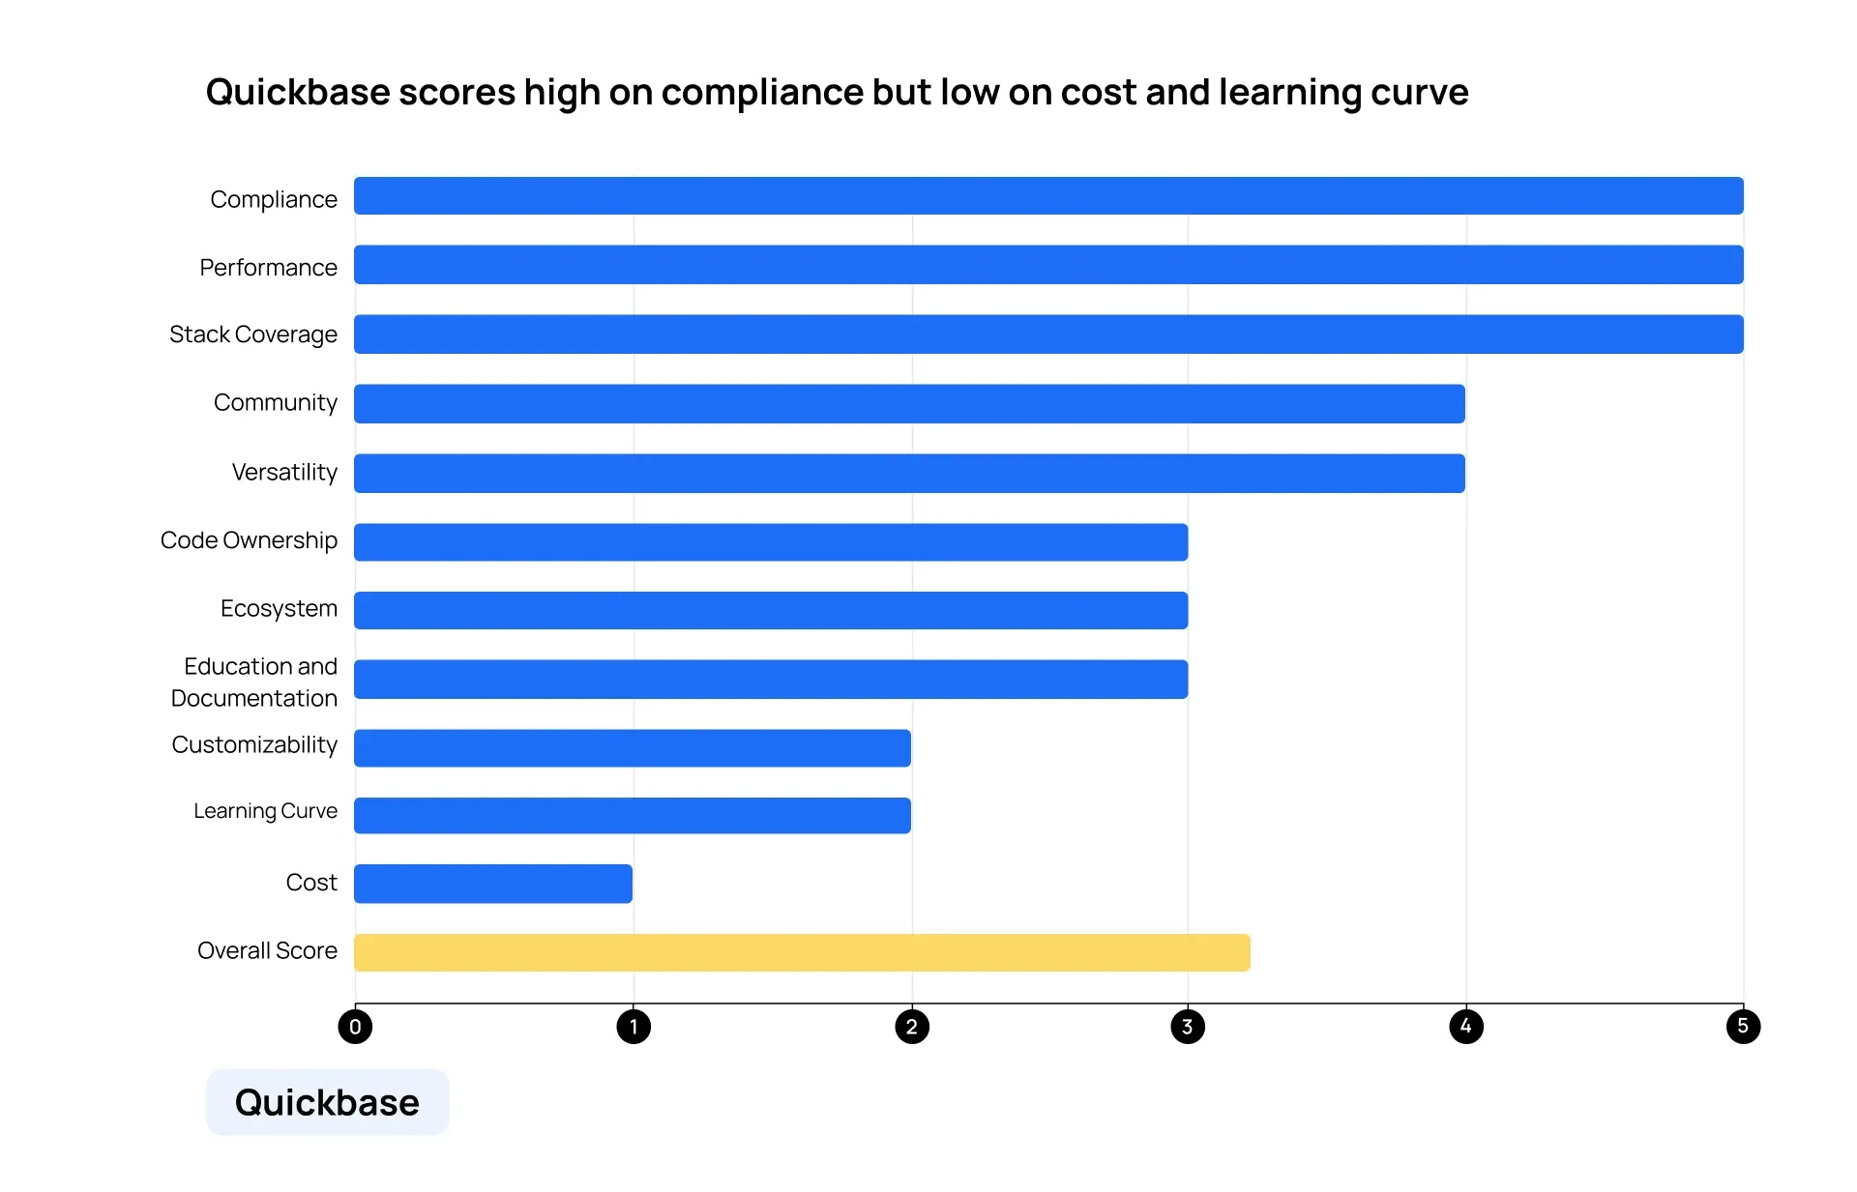Click Education and Documentation label
1857x1192 pixels.
click(x=257, y=684)
